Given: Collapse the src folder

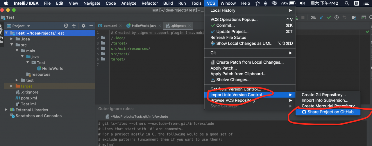Looking at the screenshot, I should [11, 45].
